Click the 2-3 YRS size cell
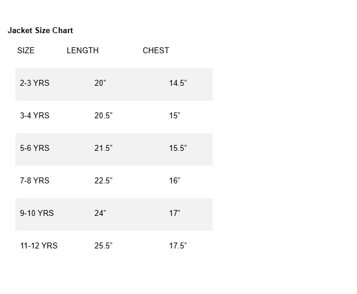 click(x=35, y=83)
